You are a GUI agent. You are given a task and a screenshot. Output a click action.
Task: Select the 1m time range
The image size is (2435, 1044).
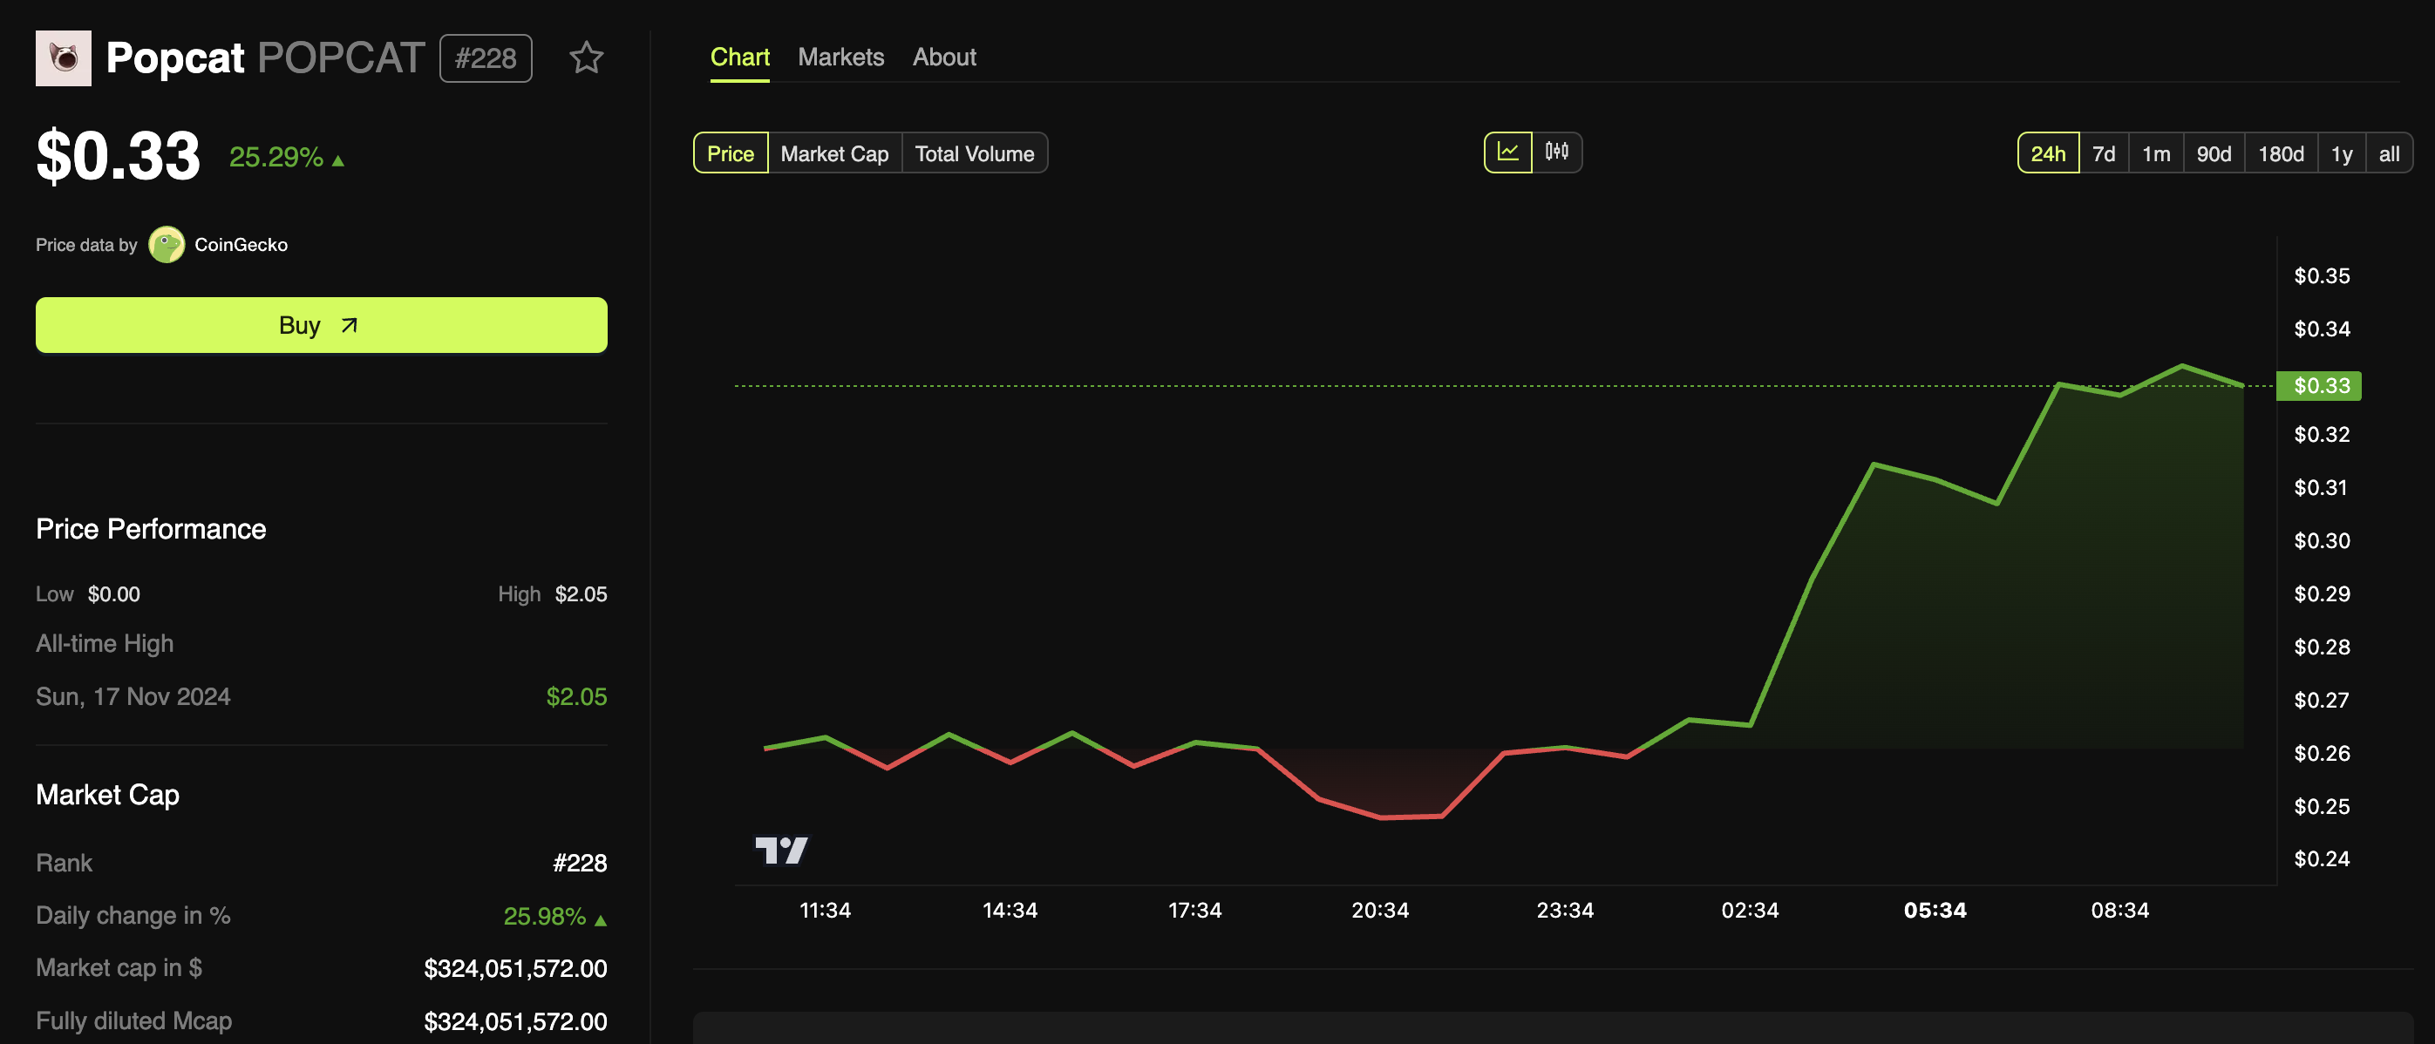(x=2155, y=151)
